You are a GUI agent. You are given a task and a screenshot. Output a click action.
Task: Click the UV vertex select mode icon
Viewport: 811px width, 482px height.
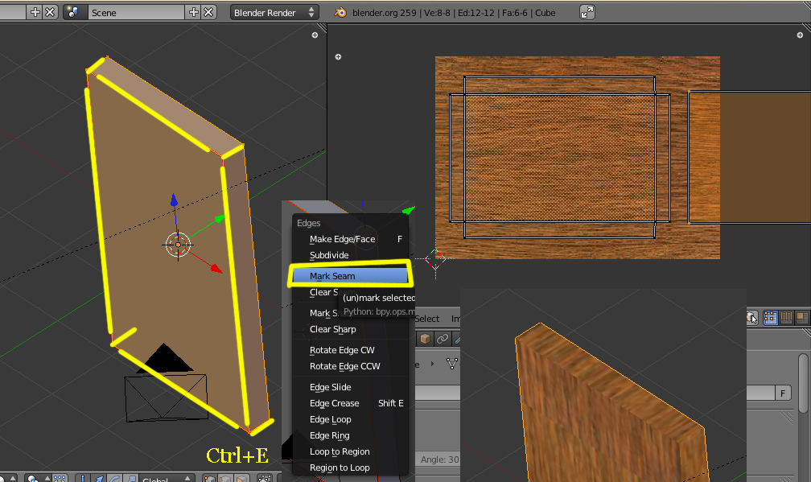pyautogui.click(x=770, y=318)
